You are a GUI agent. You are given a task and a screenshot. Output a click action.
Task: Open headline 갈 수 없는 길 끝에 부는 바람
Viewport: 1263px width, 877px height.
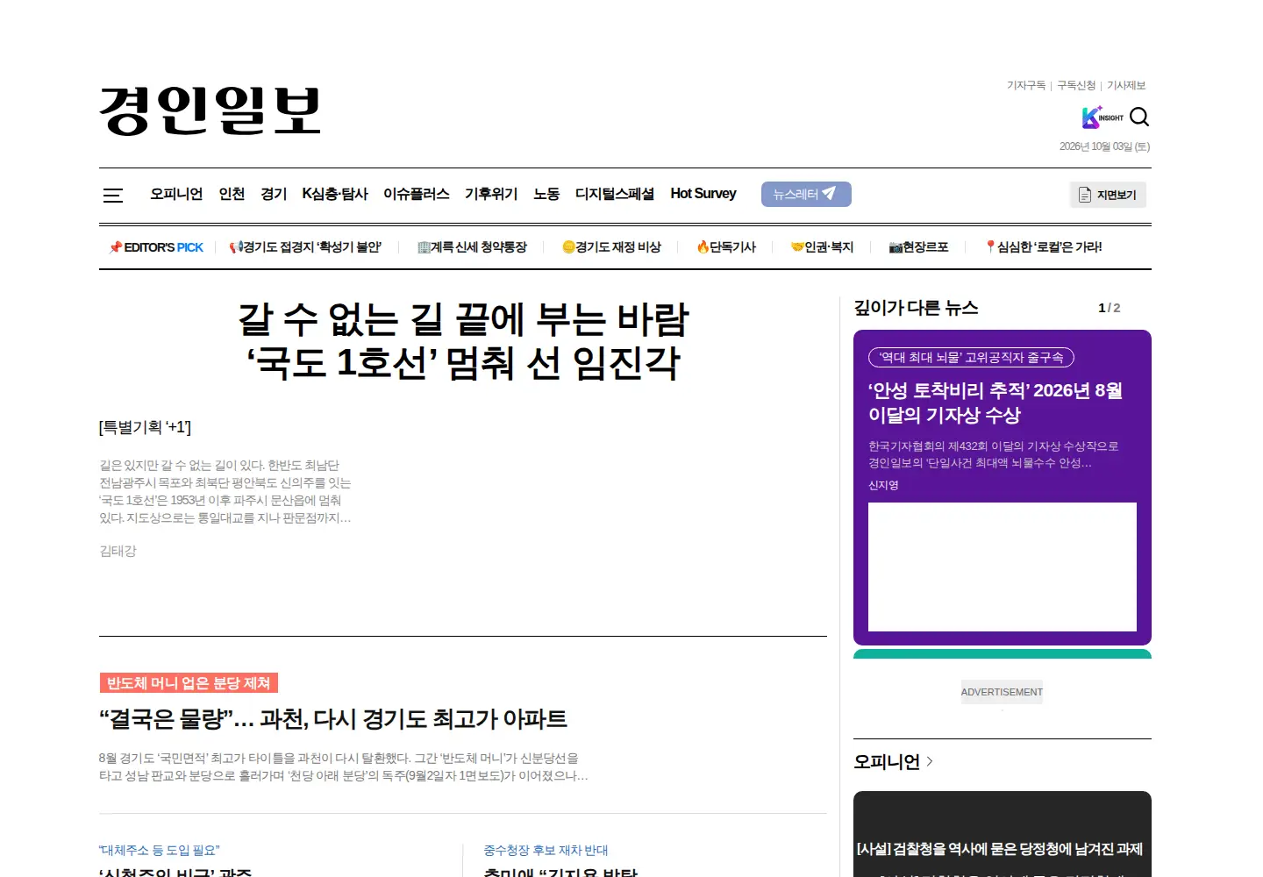[x=463, y=341]
